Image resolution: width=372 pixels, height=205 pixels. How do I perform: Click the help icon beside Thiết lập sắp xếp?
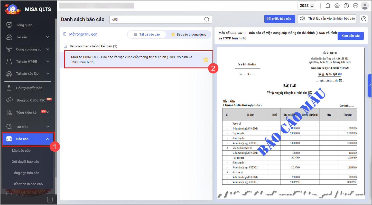364,19
